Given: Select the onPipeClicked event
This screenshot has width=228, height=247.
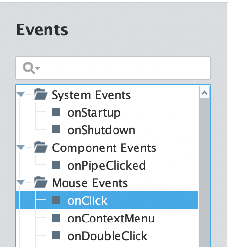Looking at the screenshot, I should (107, 166).
